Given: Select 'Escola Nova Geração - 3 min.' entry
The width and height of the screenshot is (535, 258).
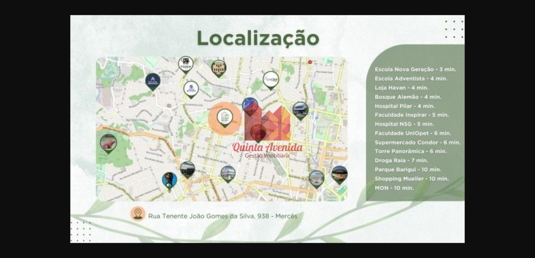Looking at the screenshot, I should click(415, 69).
